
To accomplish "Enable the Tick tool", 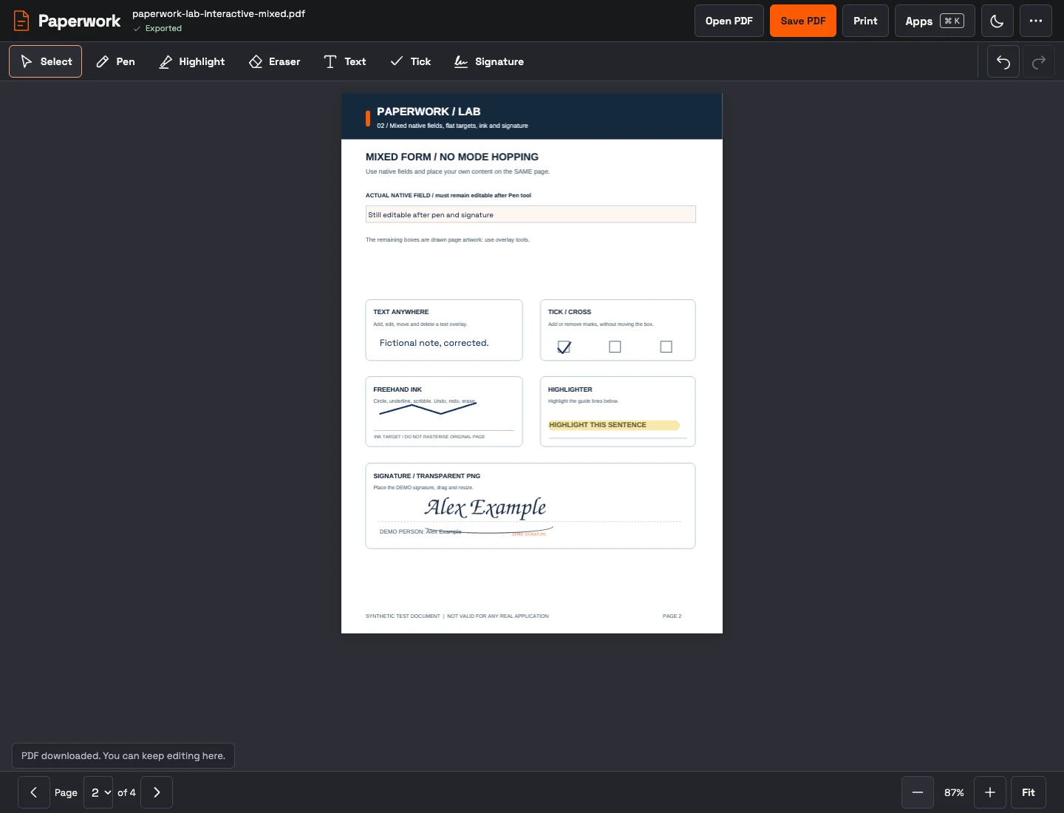I will pos(411,61).
